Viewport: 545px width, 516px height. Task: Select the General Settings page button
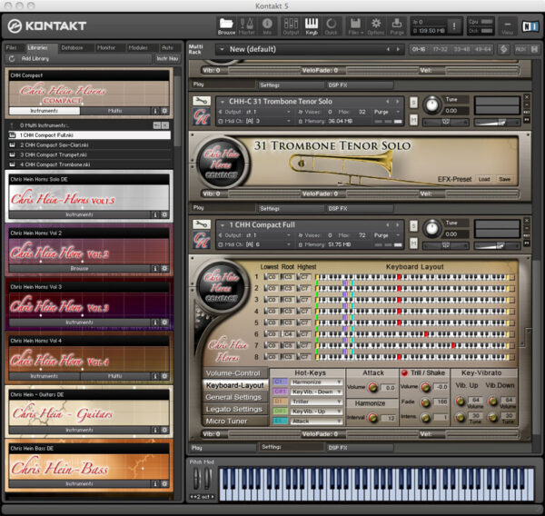pos(233,397)
